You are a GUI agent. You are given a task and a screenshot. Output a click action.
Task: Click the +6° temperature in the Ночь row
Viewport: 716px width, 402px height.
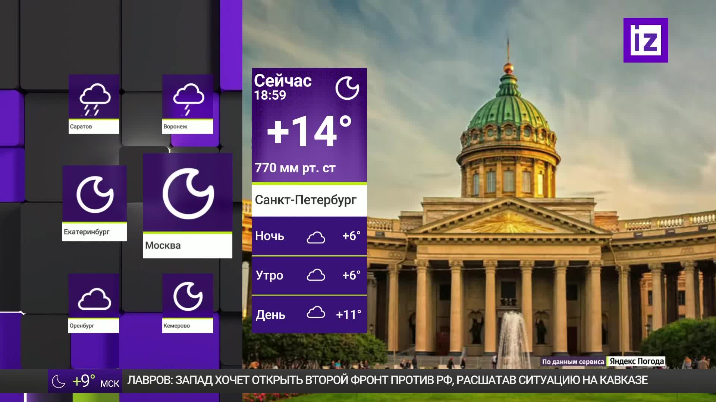pyautogui.click(x=351, y=236)
